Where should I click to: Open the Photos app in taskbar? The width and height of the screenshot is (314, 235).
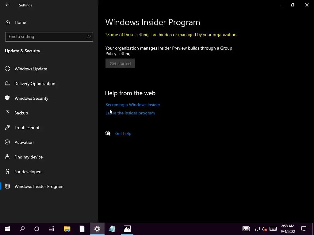click(x=127, y=229)
